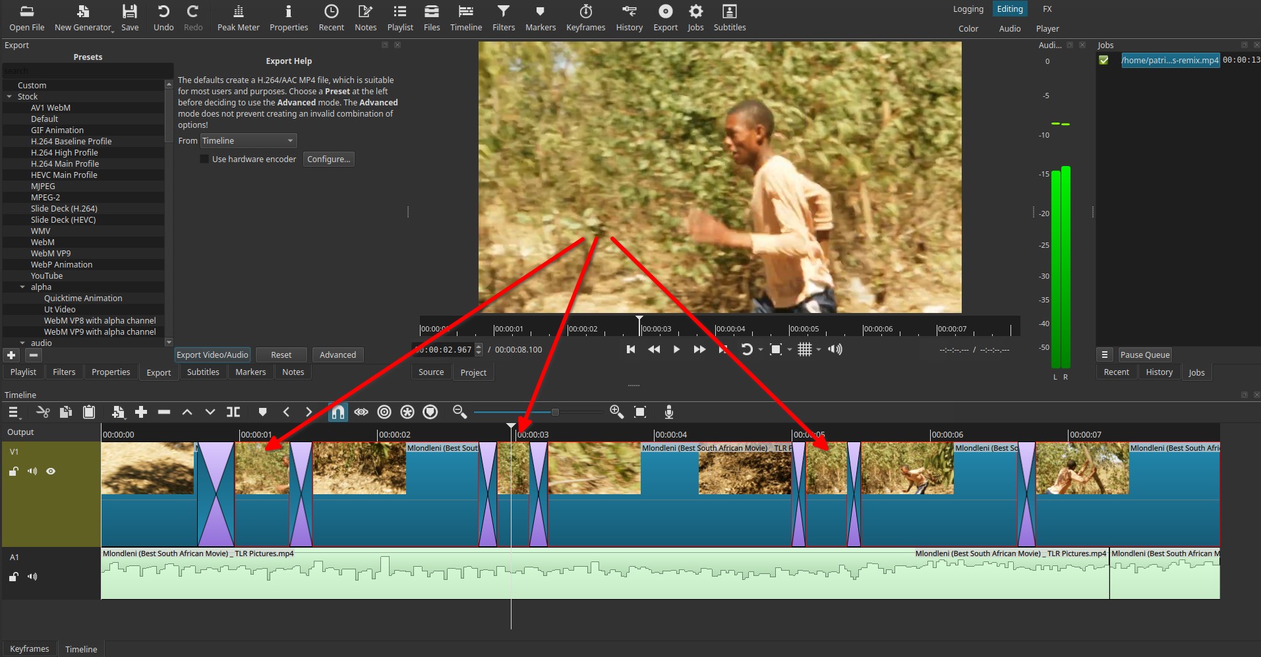Collapse the alpha presets subgroup
This screenshot has width=1261, height=657.
[x=22, y=287]
